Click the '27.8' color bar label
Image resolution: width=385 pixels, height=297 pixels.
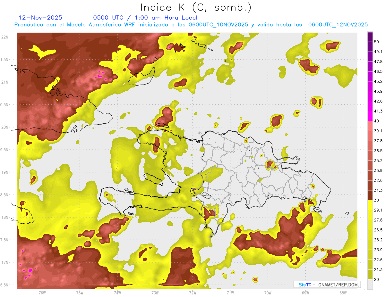click(378, 220)
